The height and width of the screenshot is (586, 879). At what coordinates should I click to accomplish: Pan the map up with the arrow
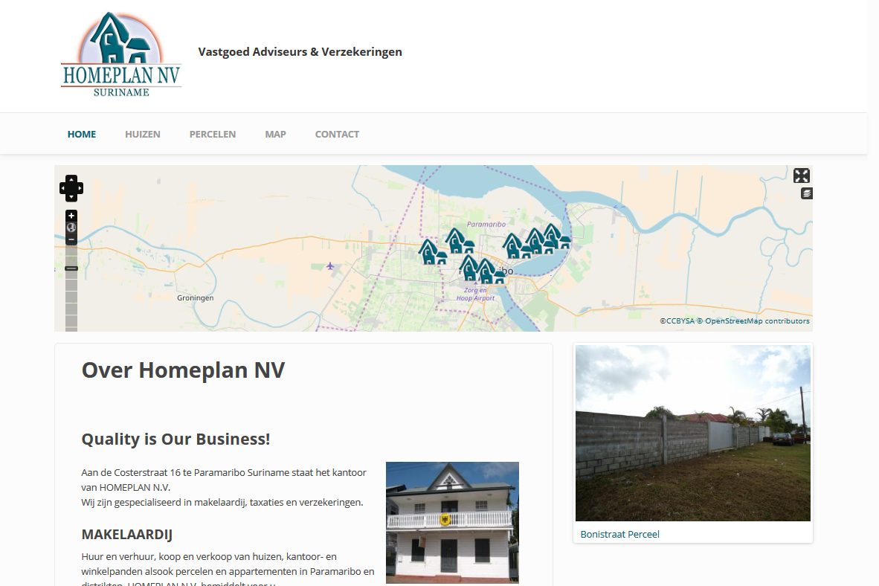point(71,179)
